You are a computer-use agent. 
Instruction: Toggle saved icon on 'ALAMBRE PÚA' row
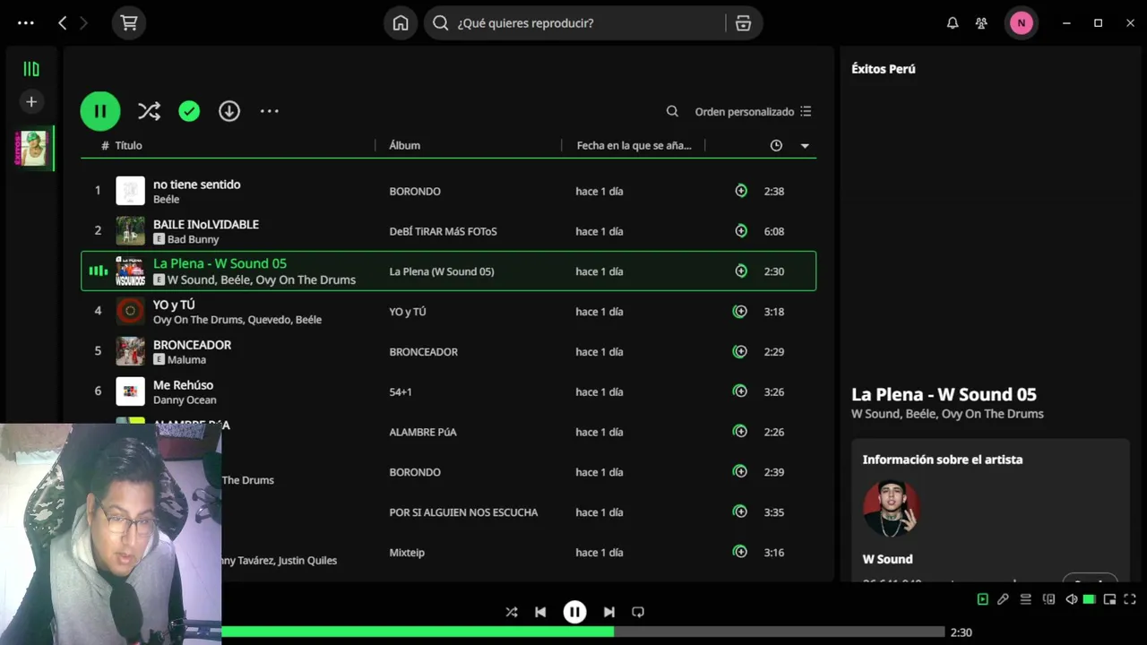click(x=740, y=431)
